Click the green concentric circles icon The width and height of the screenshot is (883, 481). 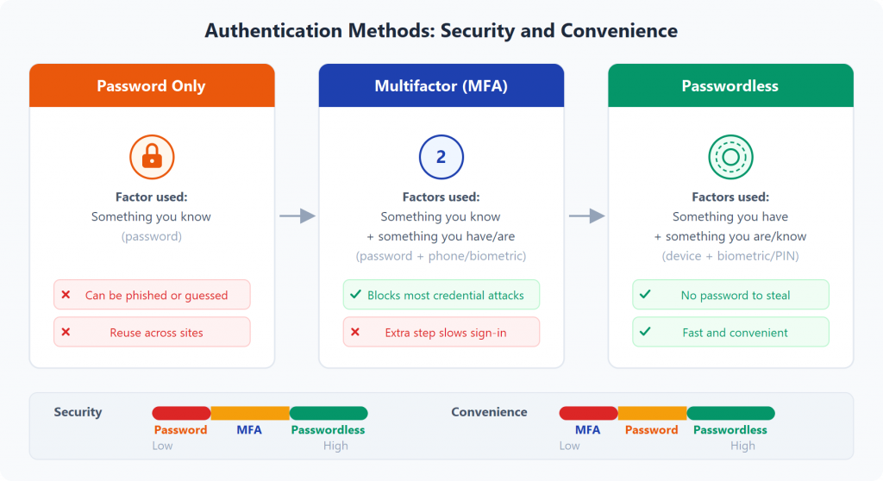pos(730,156)
